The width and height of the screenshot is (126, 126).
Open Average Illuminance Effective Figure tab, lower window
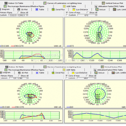click(24, 70)
